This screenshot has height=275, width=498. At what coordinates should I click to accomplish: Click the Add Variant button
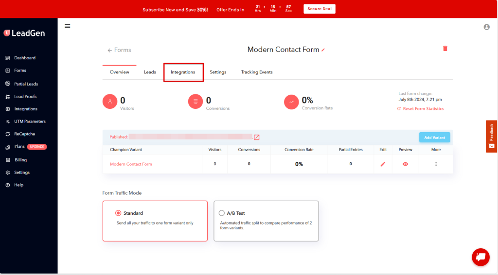(x=434, y=137)
